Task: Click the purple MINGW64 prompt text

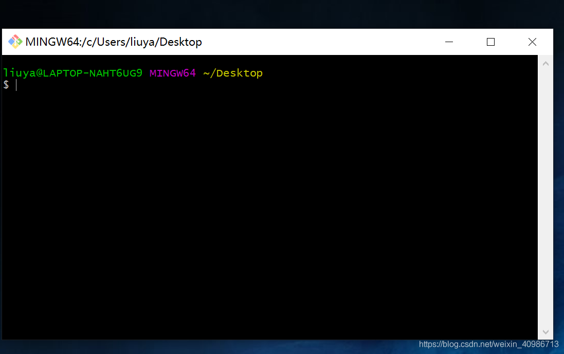Action: [173, 73]
